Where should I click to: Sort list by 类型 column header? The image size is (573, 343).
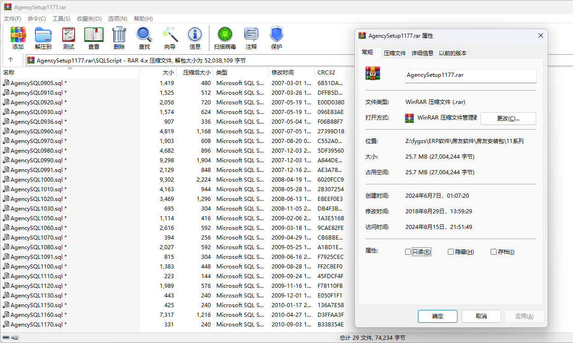click(x=241, y=73)
